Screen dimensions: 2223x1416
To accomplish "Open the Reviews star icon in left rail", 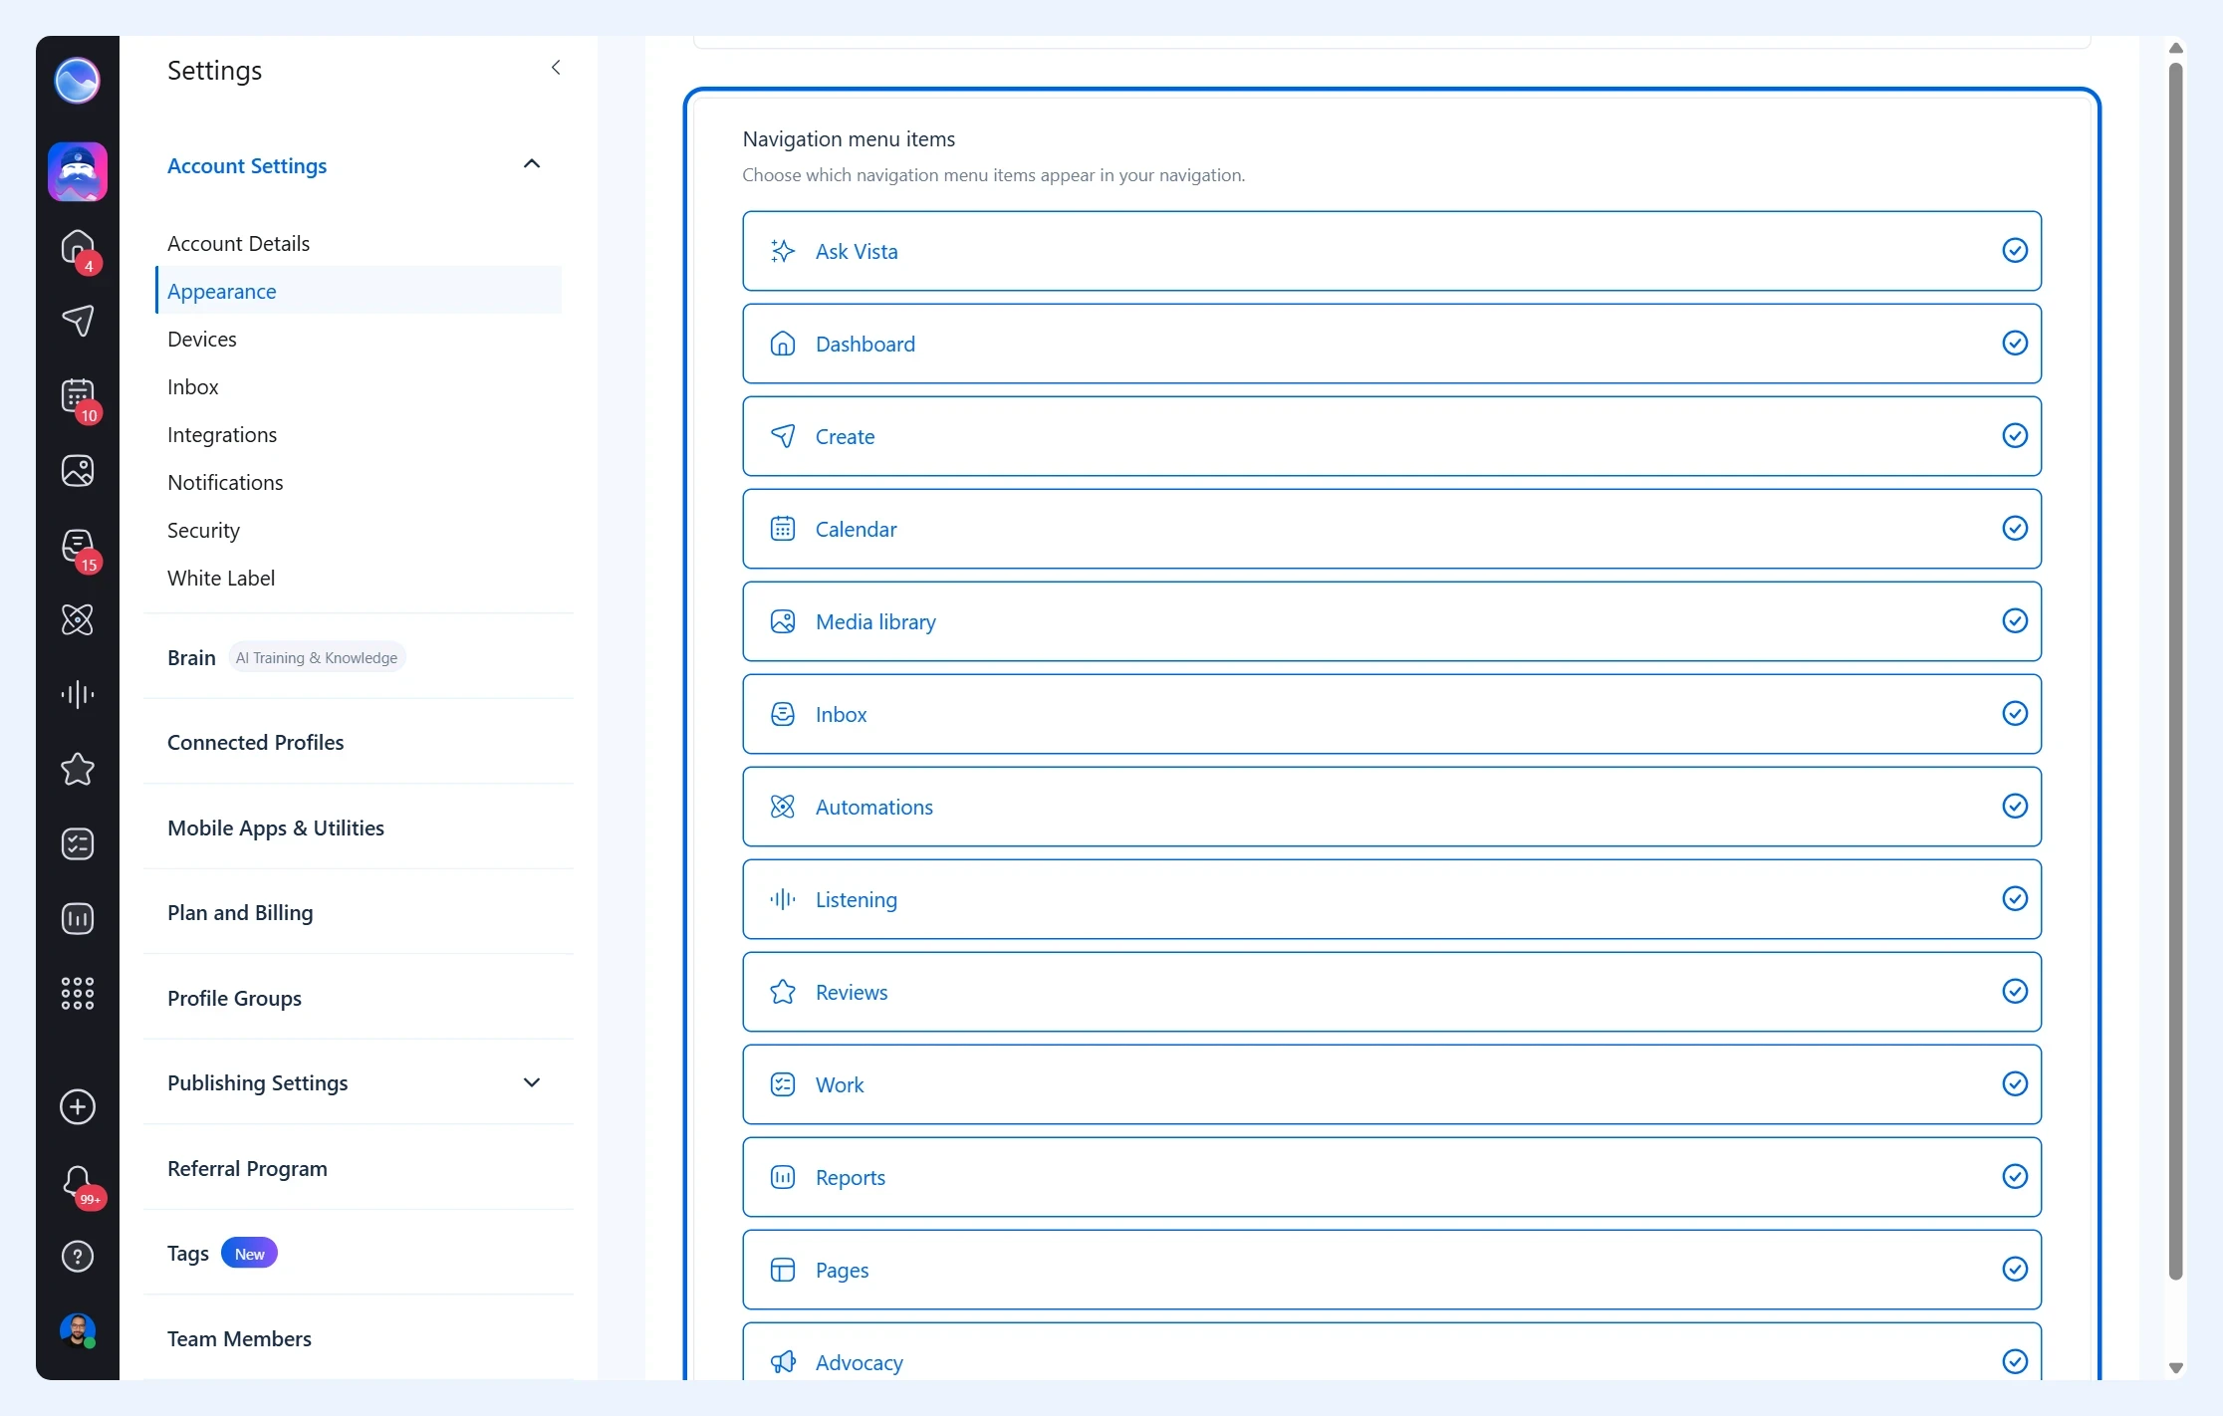I will click(78, 769).
